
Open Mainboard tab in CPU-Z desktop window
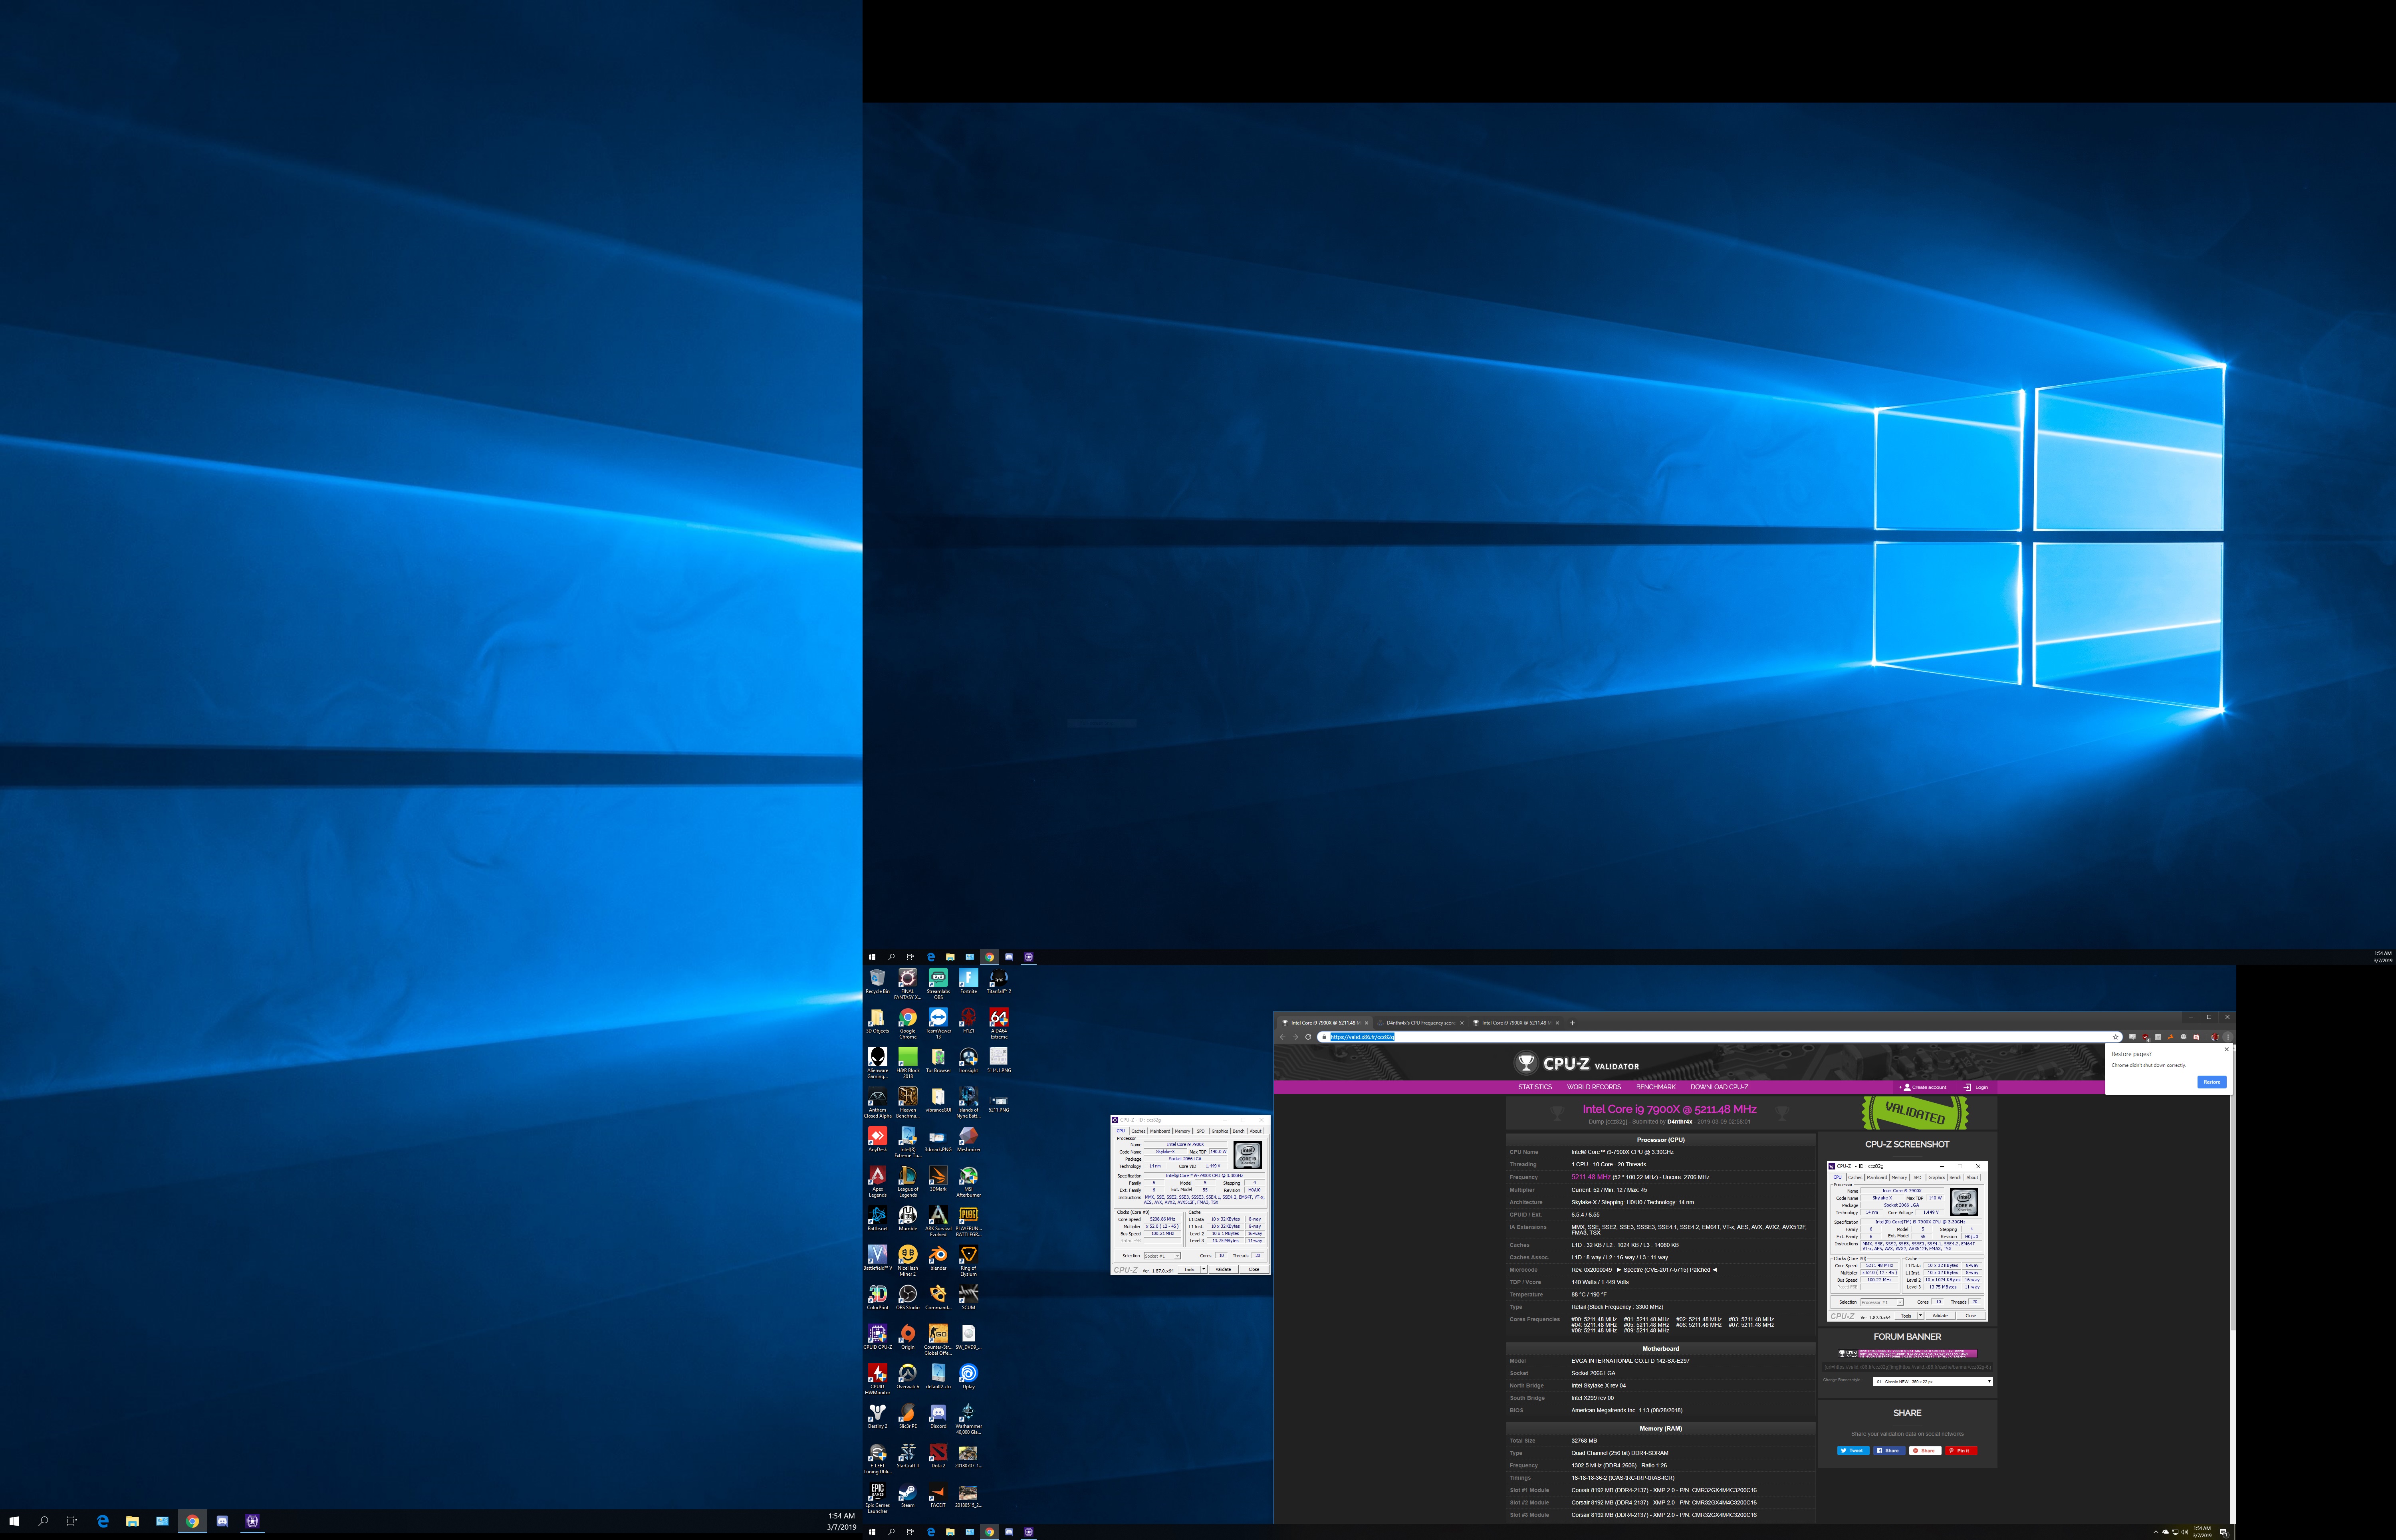1160,1131
